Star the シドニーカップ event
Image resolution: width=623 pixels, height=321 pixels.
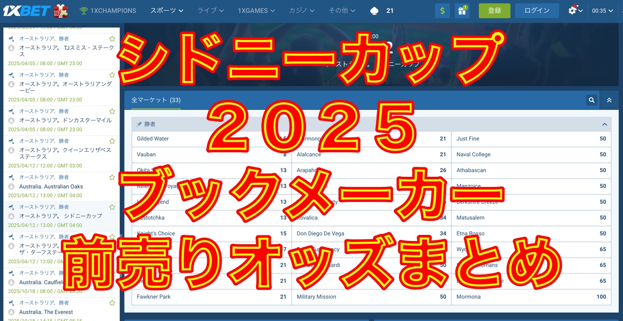112,207
